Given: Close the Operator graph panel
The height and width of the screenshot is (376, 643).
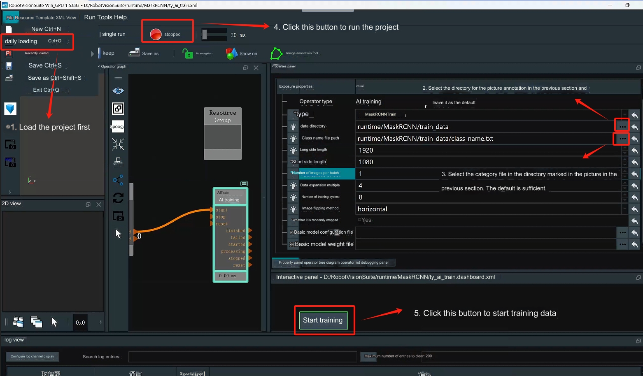Looking at the screenshot, I should 256,67.
